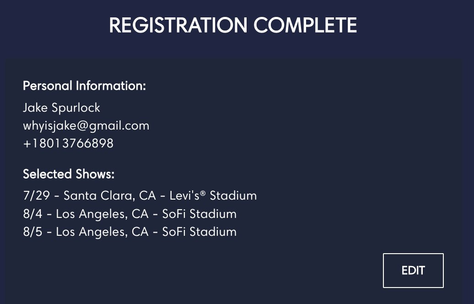Click the registered trademark symbol after Levi's
The width and height of the screenshot is (474, 304).
[x=203, y=194]
